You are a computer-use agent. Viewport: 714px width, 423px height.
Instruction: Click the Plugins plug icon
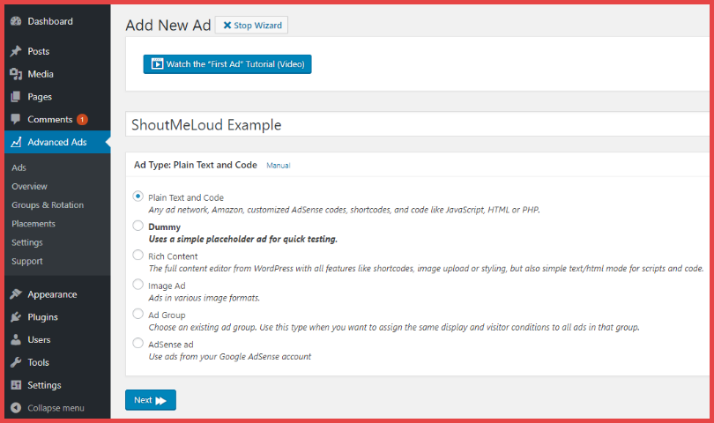click(x=16, y=317)
